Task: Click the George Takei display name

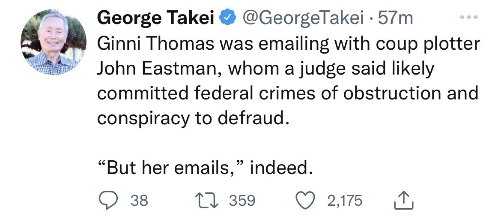Action: point(155,18)
